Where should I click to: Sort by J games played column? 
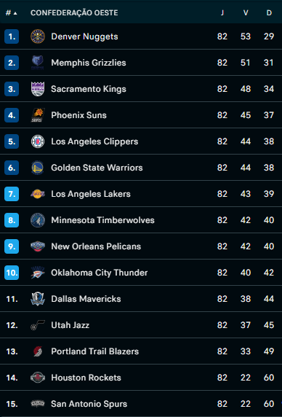[x=222, y=13]
